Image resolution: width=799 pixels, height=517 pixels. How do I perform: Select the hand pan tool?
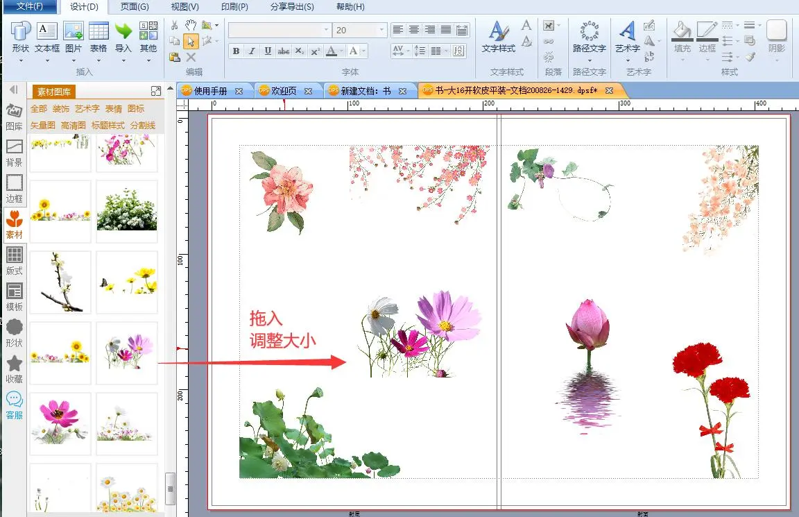[x=191, y=26]
